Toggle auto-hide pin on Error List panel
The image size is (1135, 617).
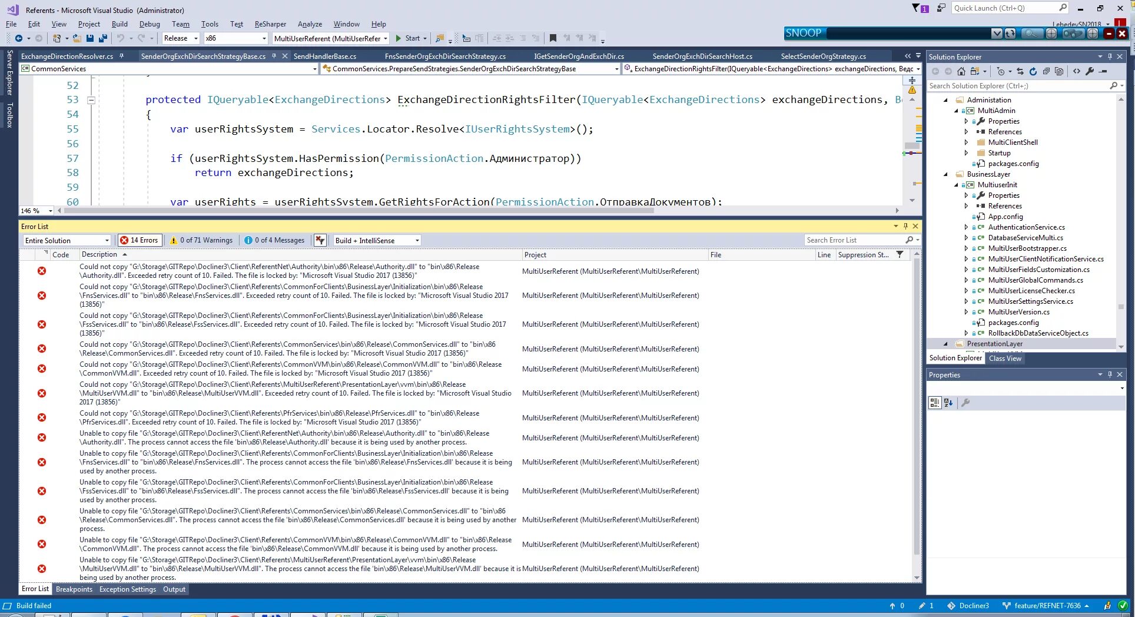pos(905,226)
